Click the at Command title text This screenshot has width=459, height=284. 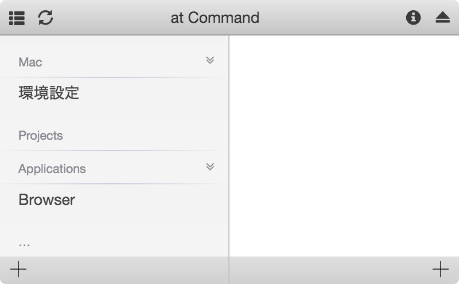(x=215, y=18)
